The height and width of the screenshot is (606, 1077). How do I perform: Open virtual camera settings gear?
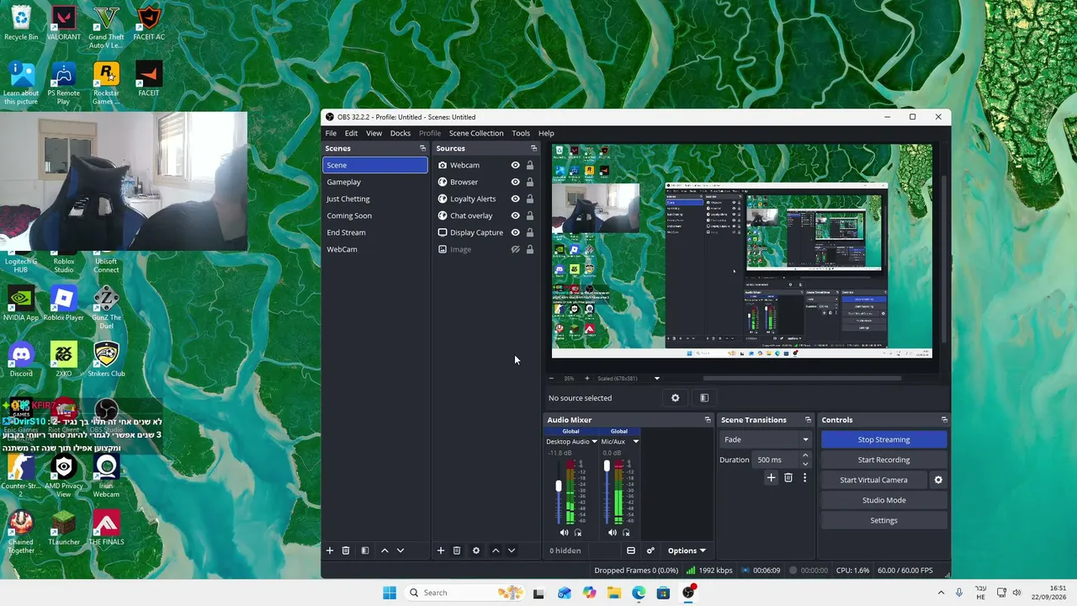(x=938, y=480)
